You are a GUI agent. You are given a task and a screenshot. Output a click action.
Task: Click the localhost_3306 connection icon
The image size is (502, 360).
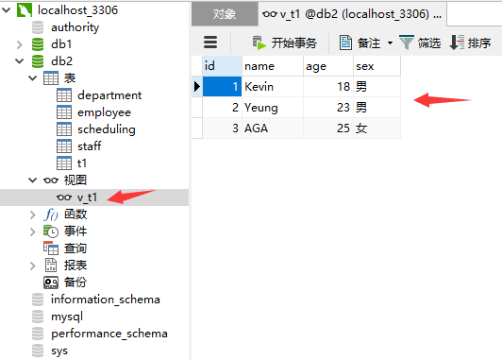click(25, 10)
